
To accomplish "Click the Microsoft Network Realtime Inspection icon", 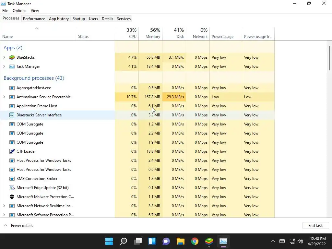I will [12, 206].
